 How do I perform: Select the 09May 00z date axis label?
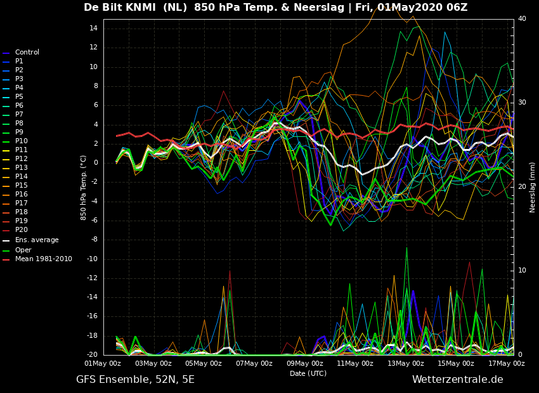(x=305, y=363)
